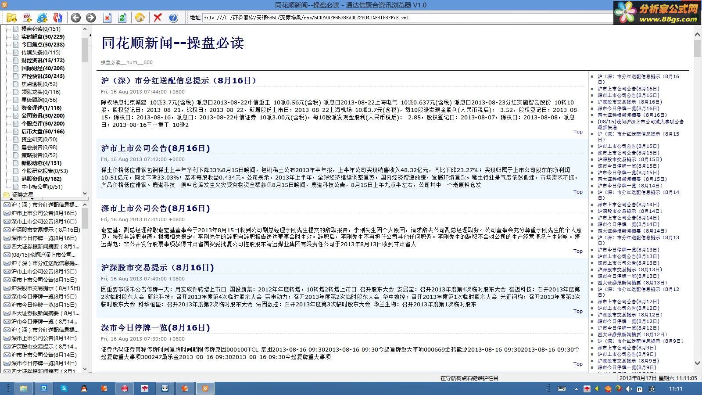
Task: Click the 英 input language indicator
Action: (x=652, y=389)
